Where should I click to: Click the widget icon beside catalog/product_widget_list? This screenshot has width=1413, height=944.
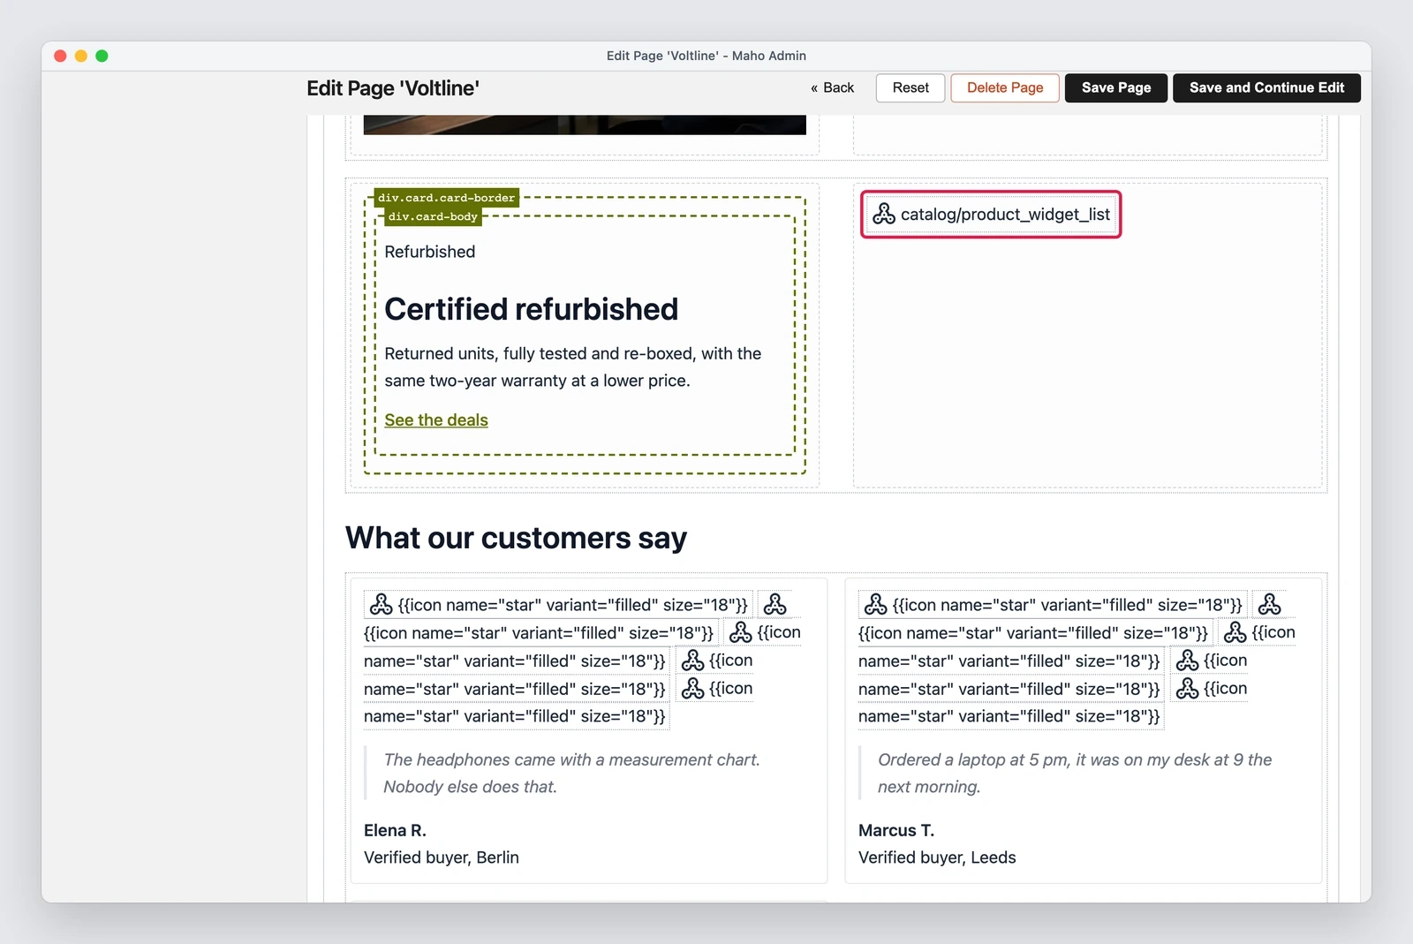coord(884,214)
